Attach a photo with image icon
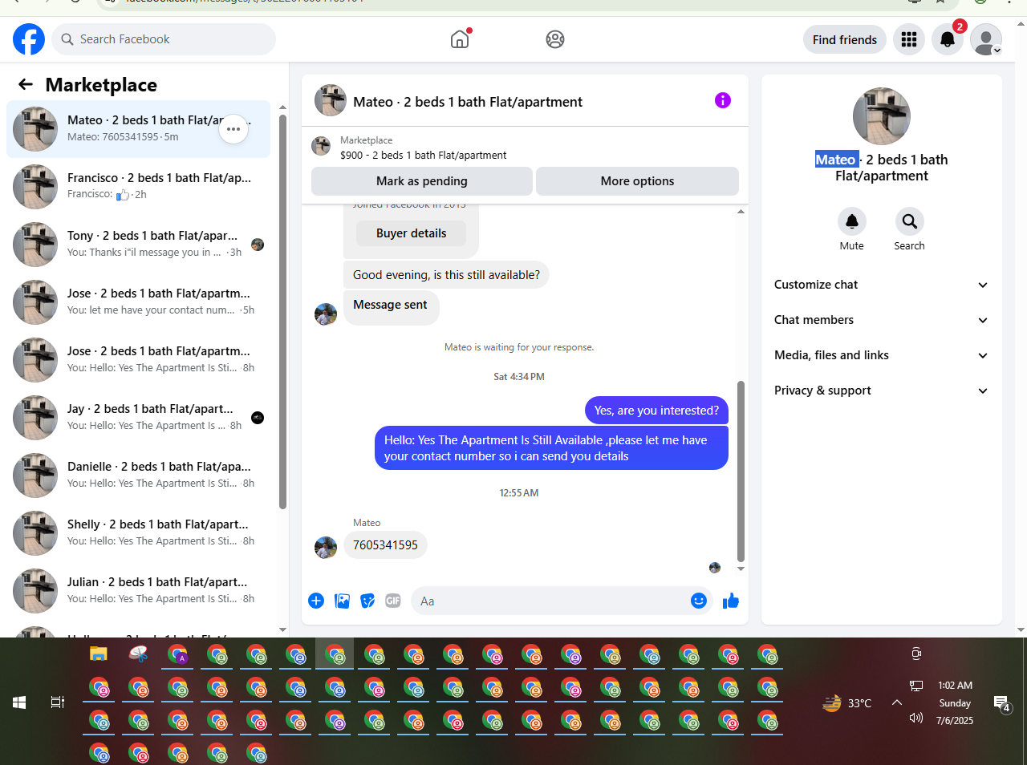This screenshot has width=1027, height=765. point(342,601)
